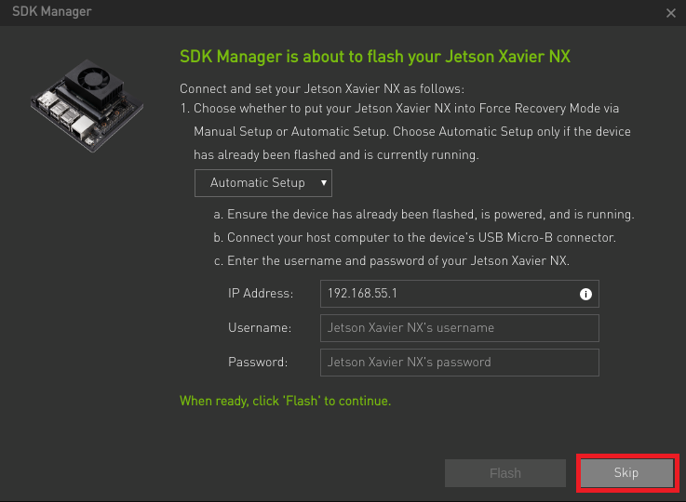
Task: Click the 'Password:' label
Action: coord(258,363)
